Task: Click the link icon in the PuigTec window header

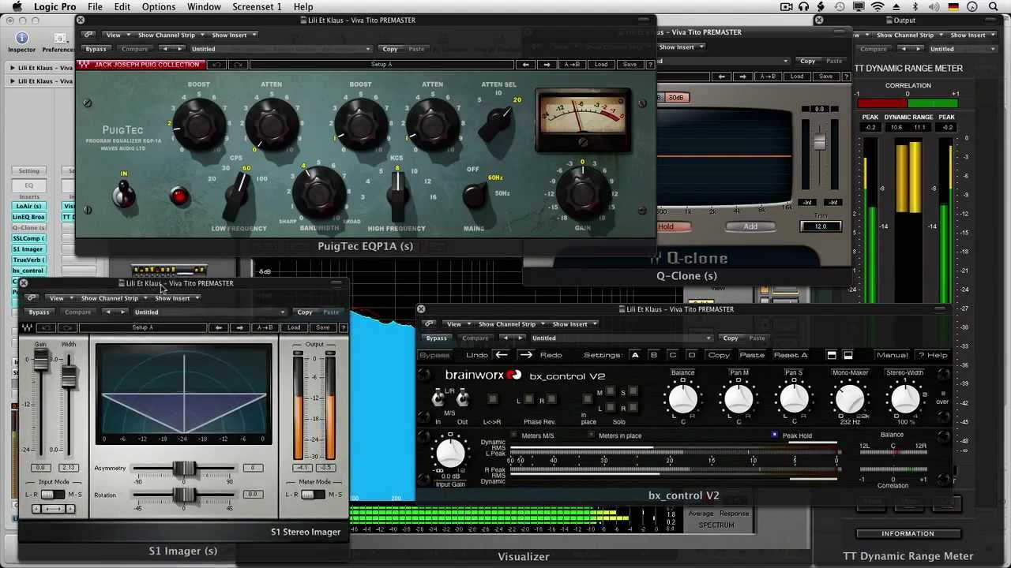Action: [88, 35]
